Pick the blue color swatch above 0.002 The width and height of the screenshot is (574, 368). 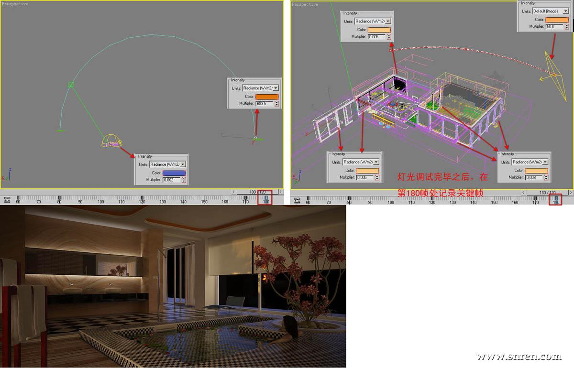point(174,173)
